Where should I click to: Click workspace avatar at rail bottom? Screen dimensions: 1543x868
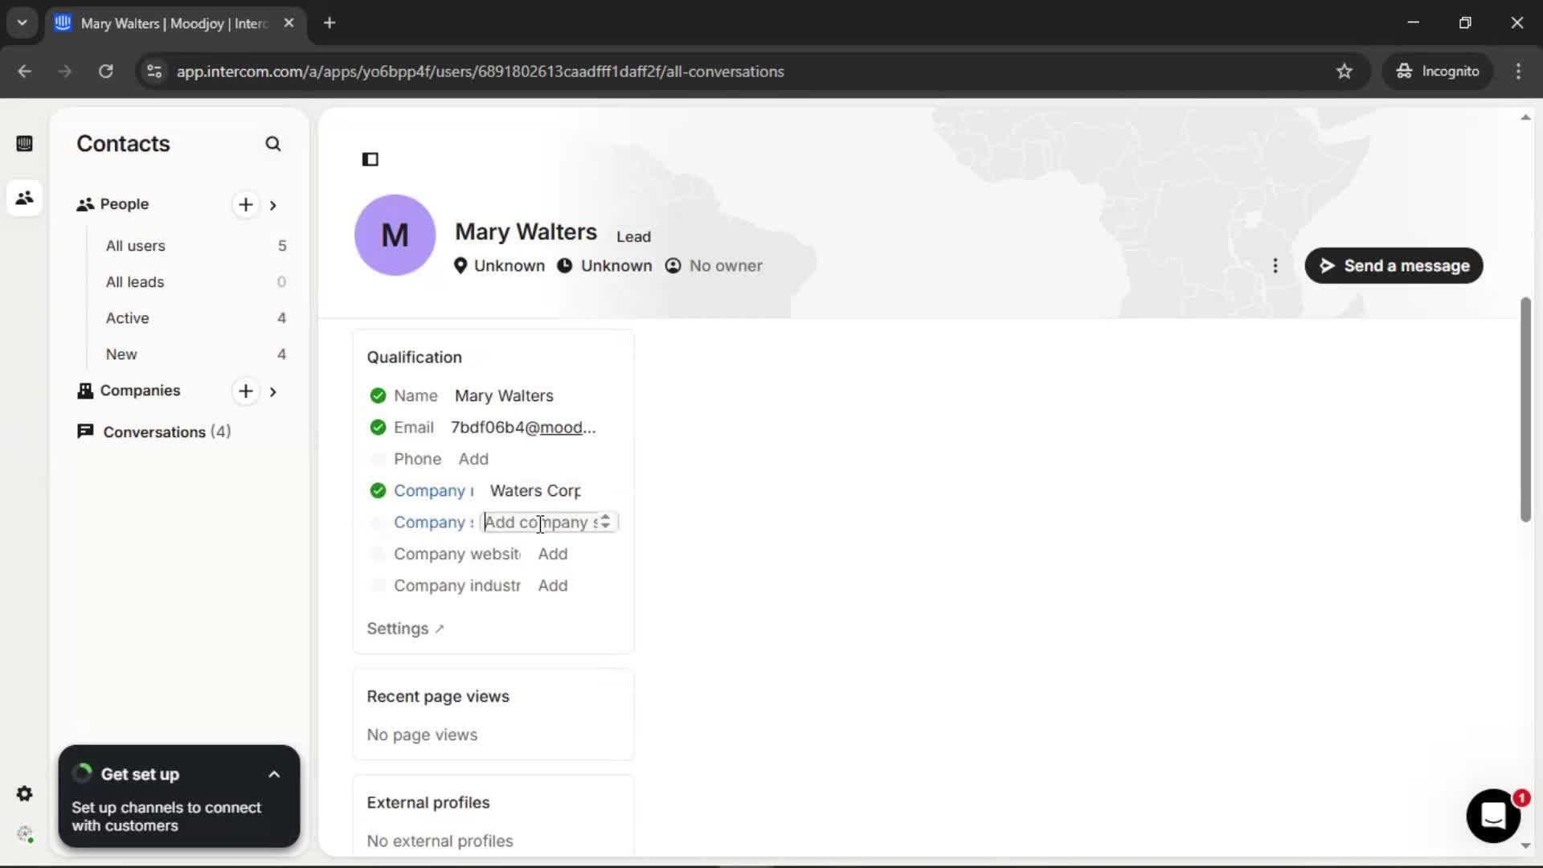tap(25, 834)
